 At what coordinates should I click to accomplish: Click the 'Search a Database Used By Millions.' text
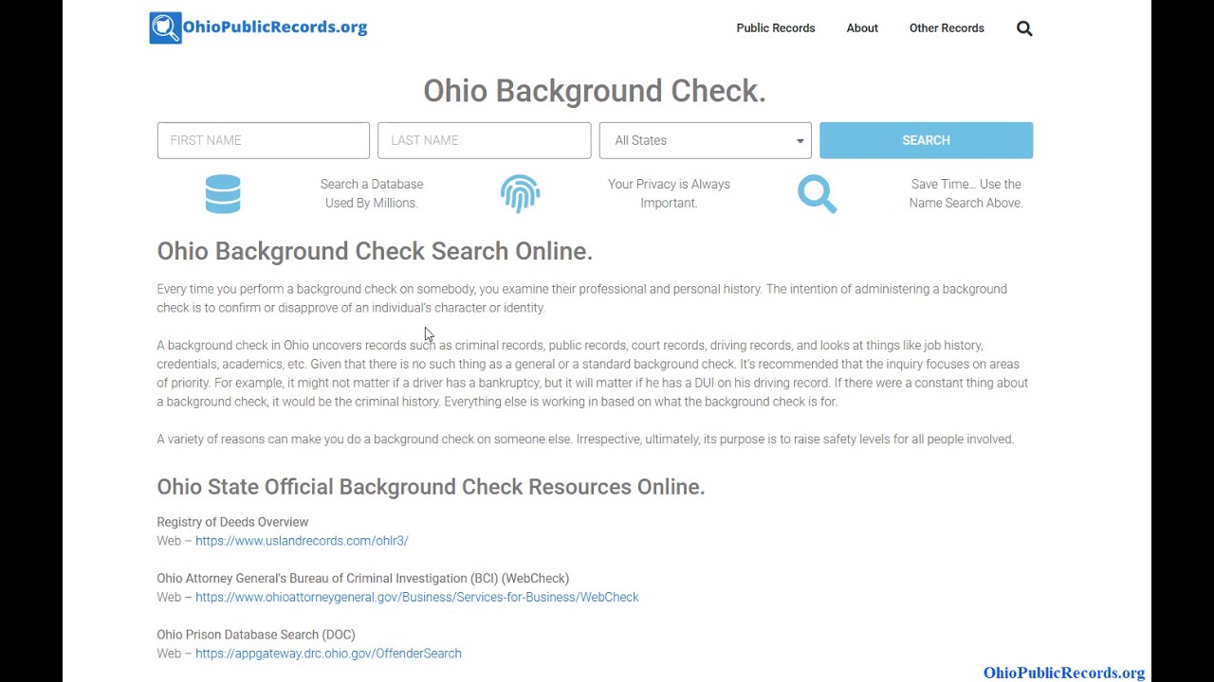coord(372,193)
